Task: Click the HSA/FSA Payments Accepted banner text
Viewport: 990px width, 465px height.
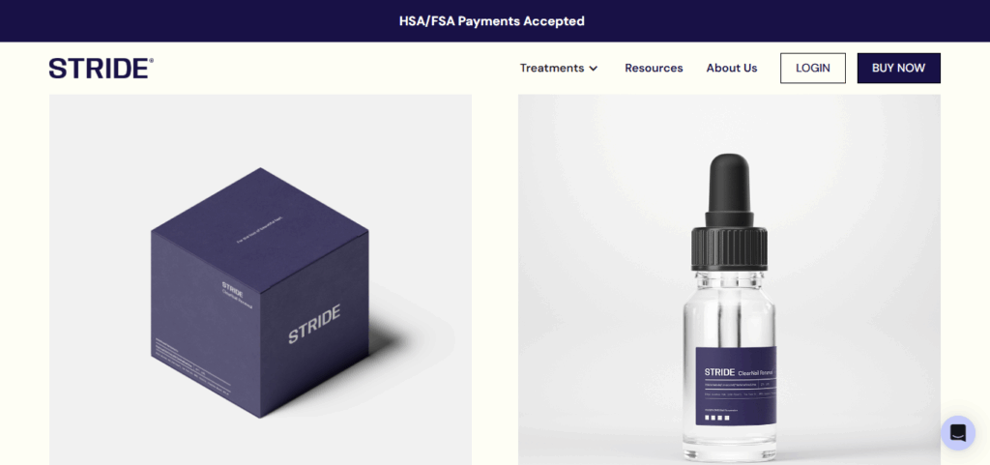Action: [x=492, y=21]
